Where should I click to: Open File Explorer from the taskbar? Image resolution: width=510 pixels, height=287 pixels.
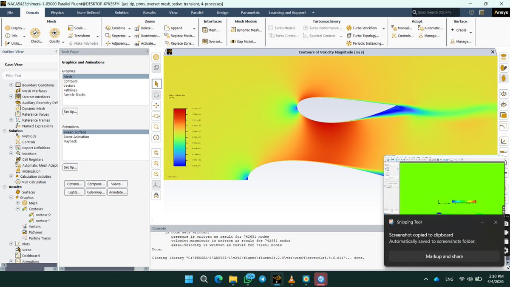click(233, 279)
